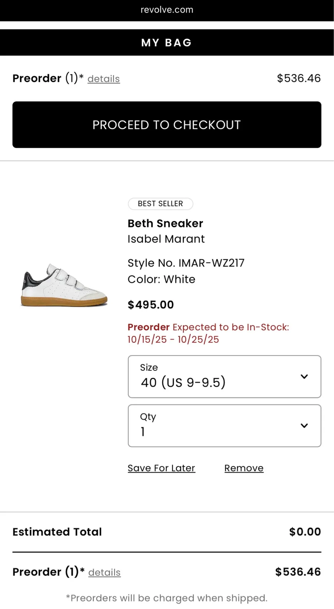Viewport: 334px width, 609px height.
Task: Tap the top Preorder total $536.46
Action: pos(299,78)
